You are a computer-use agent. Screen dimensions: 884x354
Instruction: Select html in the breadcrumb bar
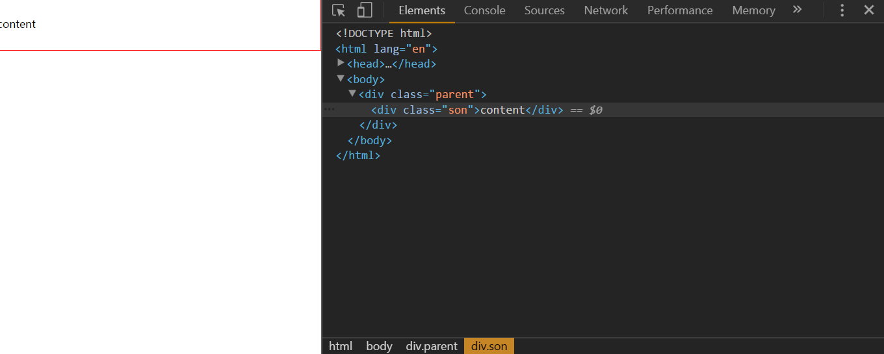341,346
